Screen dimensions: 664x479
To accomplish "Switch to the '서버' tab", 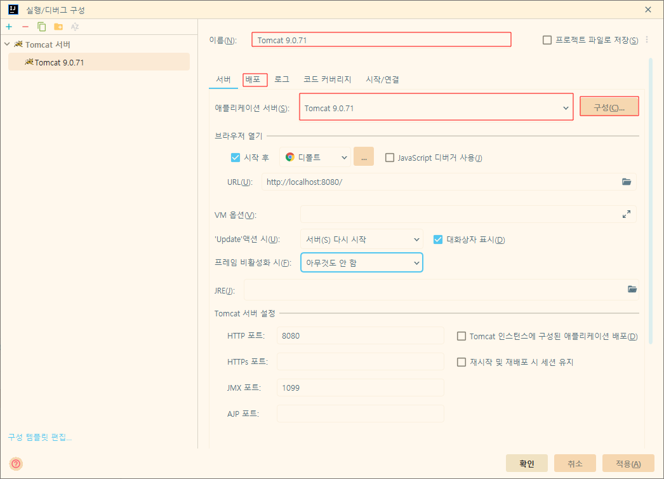I will coord(223,79).
